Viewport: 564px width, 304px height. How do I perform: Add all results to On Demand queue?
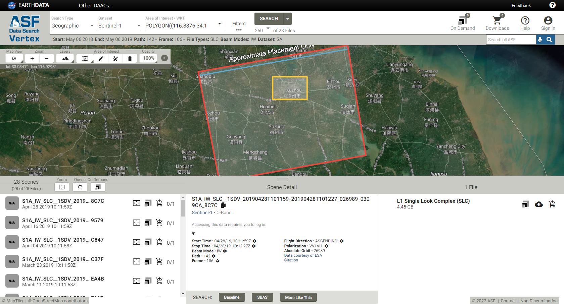[x=98, y=187]
